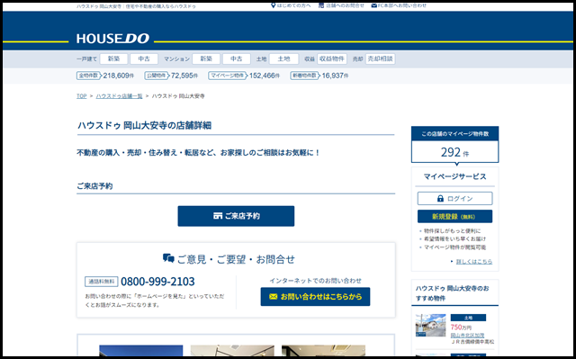This screenshot has height=359, width=576.
Task: Select the 収益物件 category button
Action: coord(332,58)
